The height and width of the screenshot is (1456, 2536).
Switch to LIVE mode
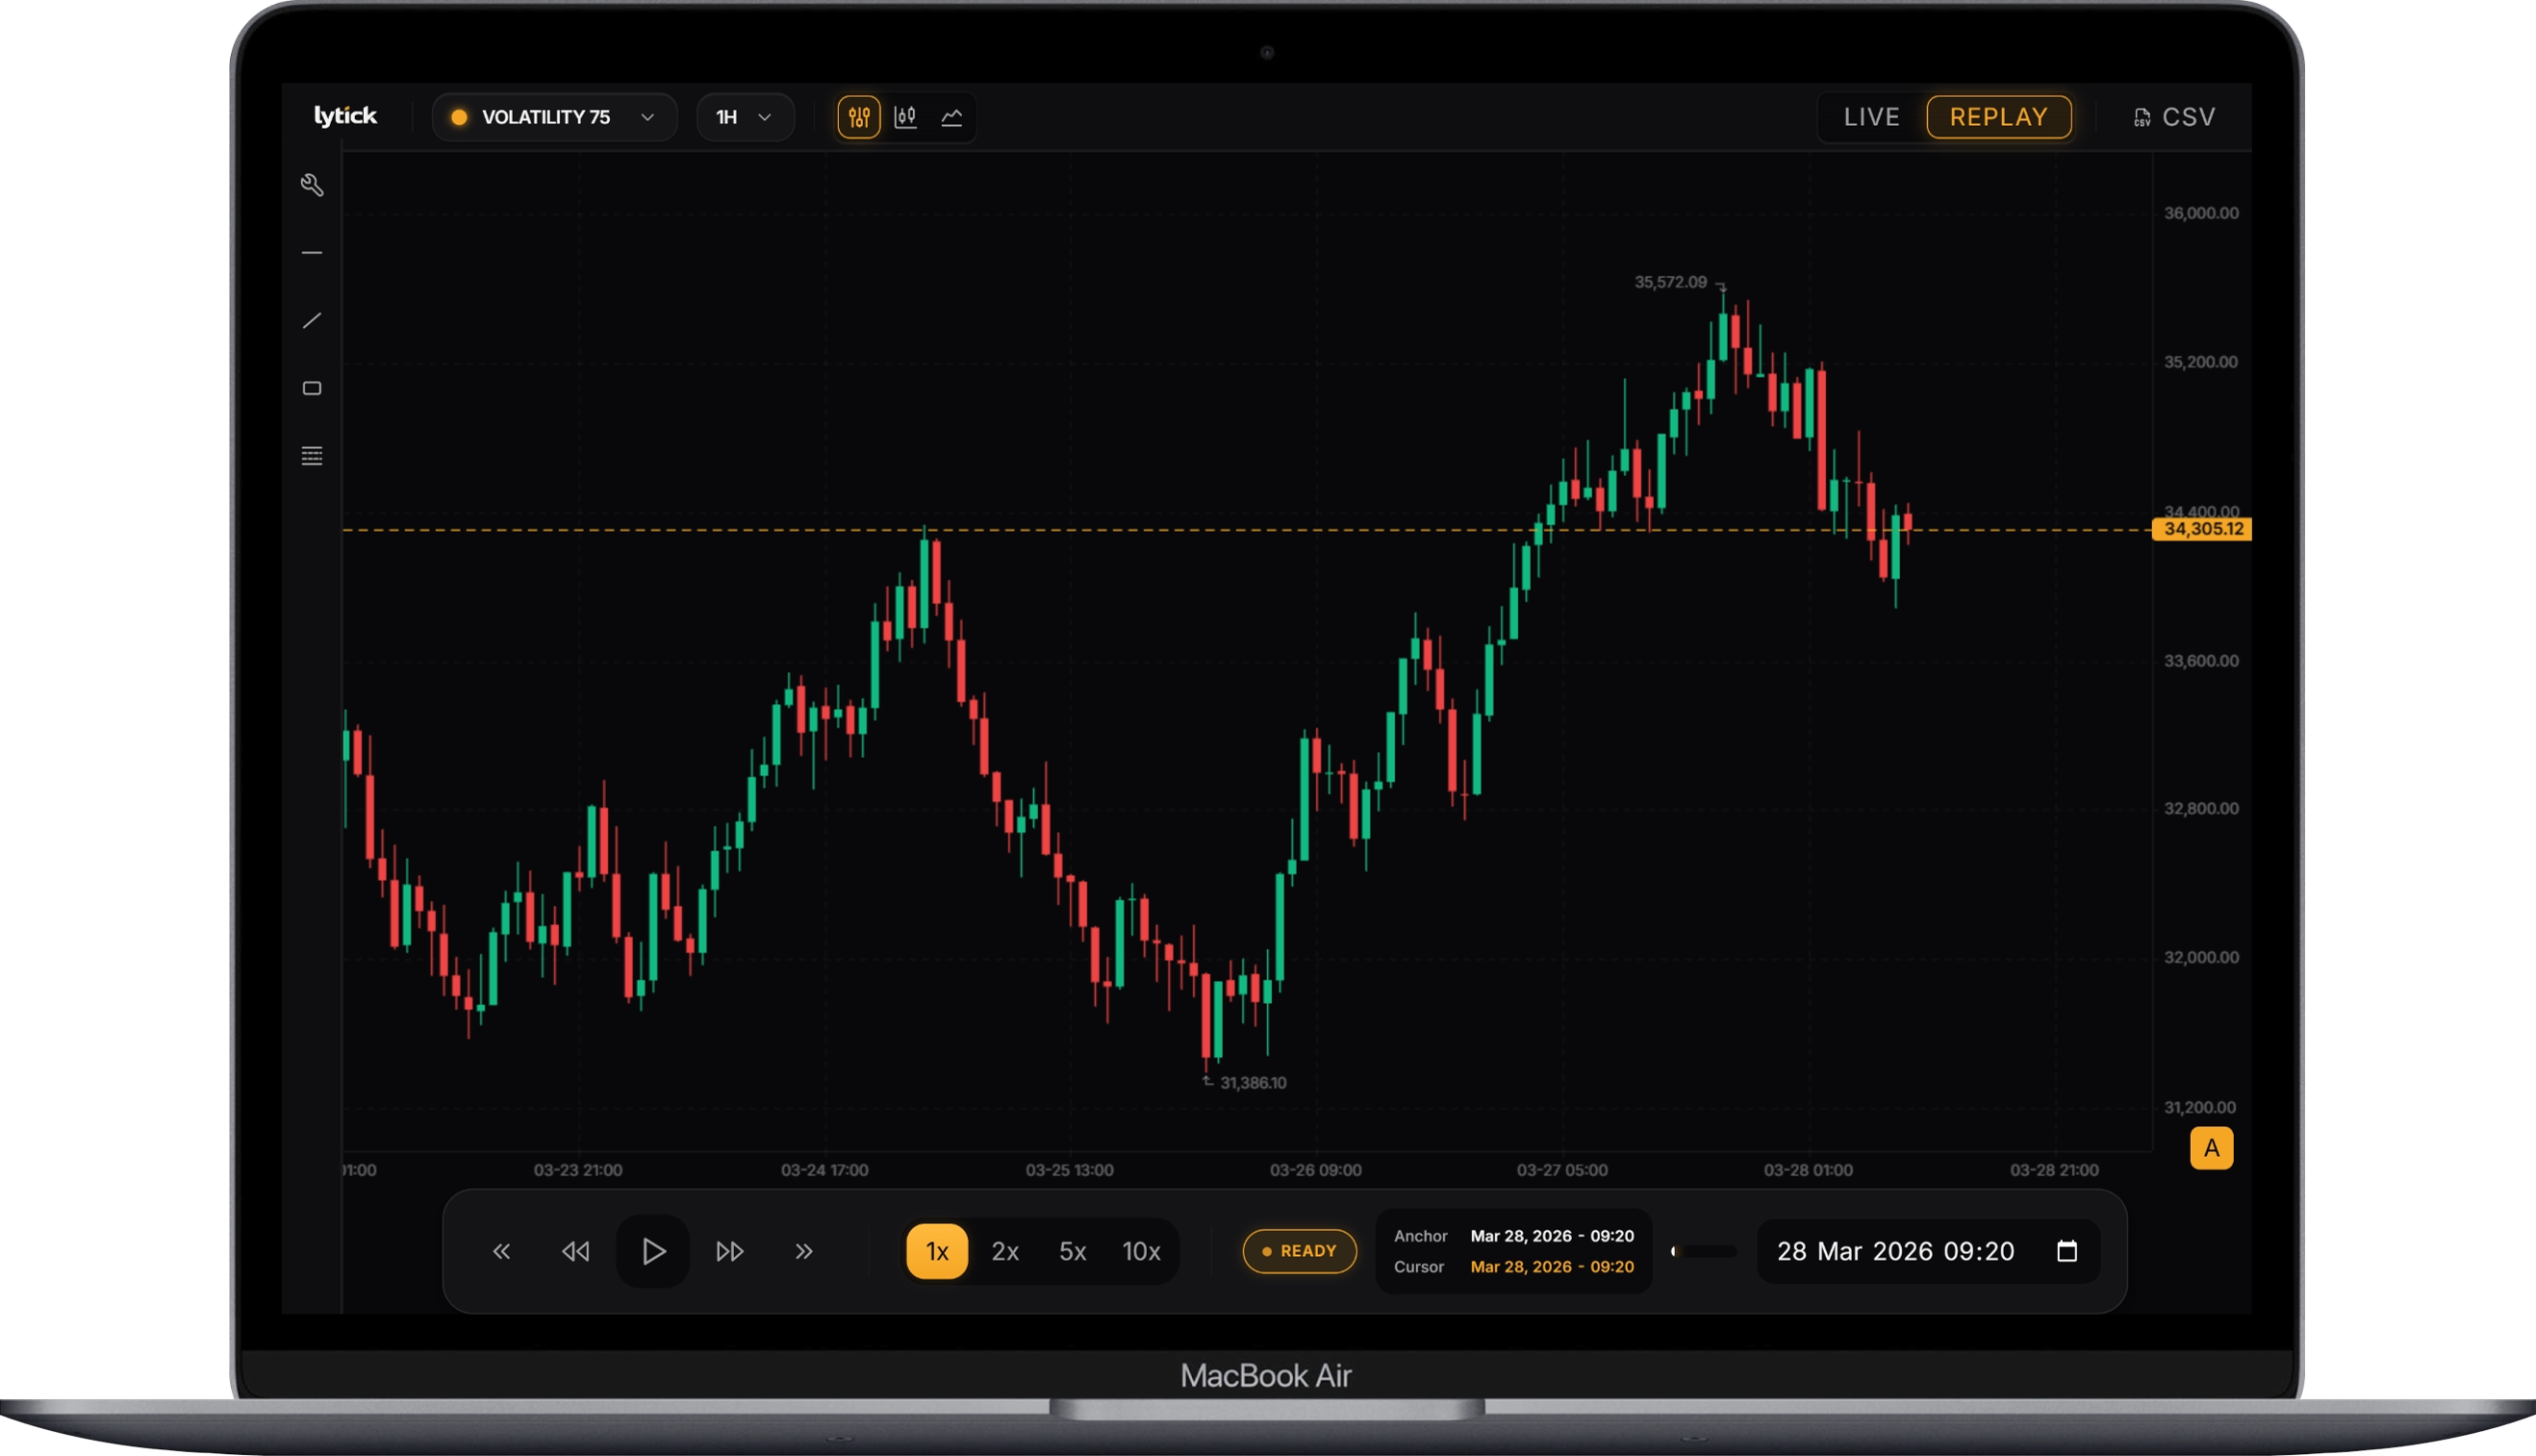tap(1871, 117)
